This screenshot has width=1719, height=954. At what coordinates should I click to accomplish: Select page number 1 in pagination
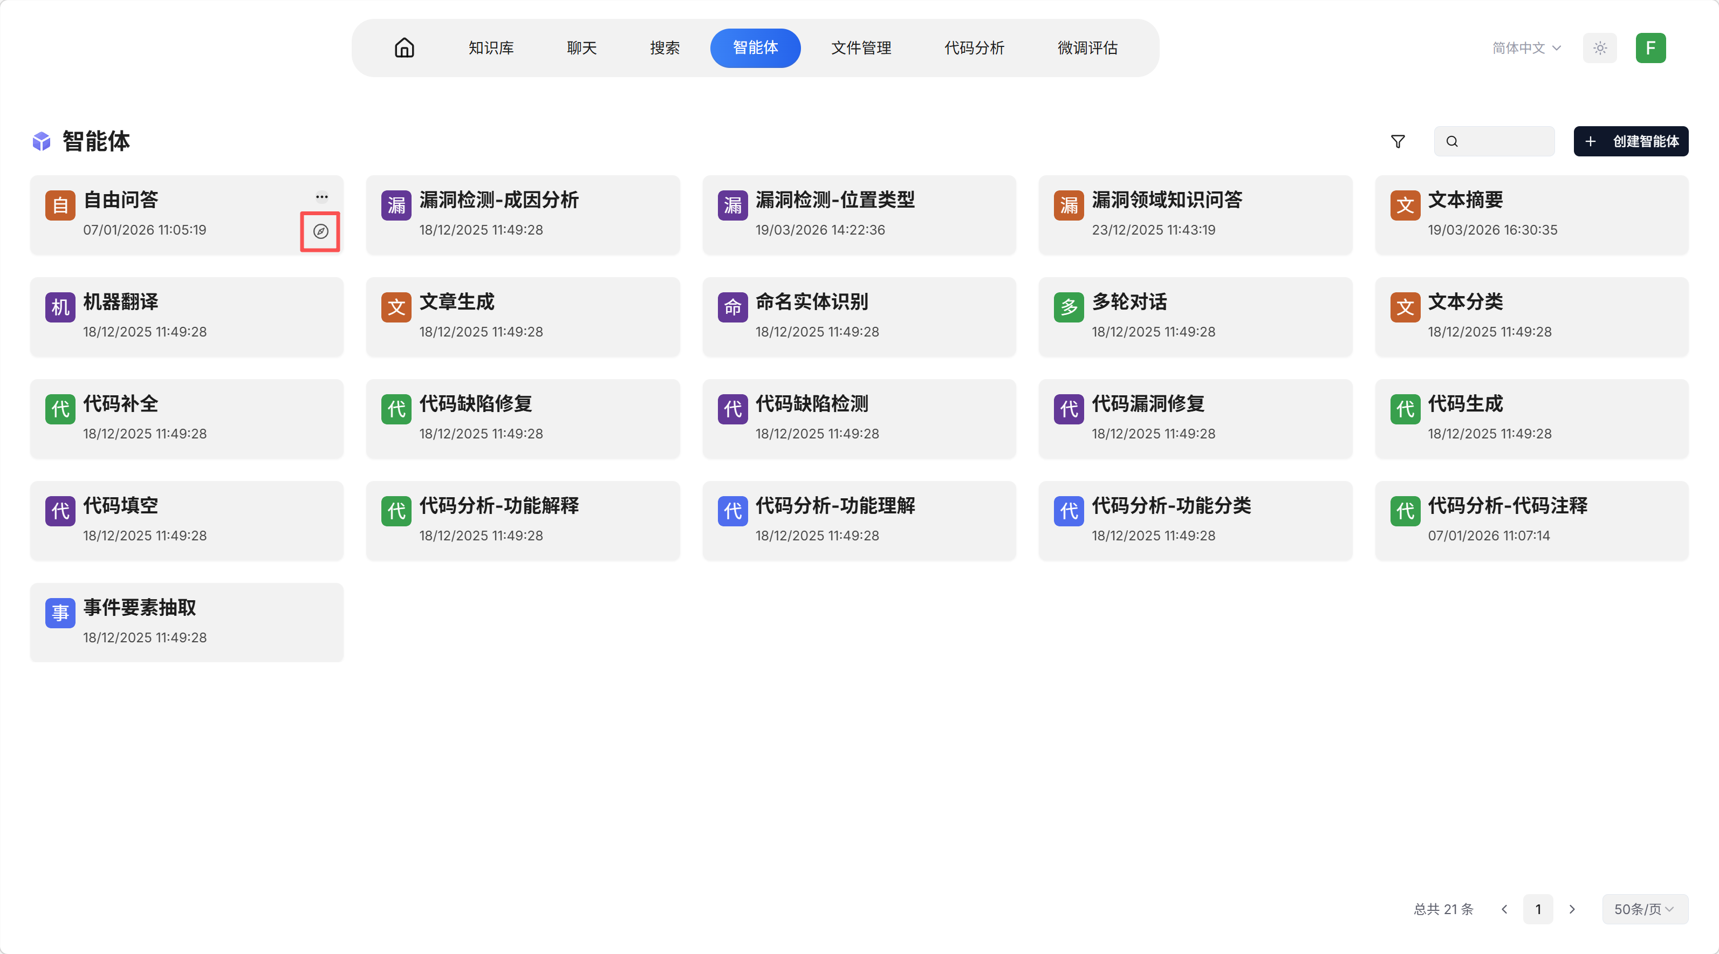tap(1537, 909)
